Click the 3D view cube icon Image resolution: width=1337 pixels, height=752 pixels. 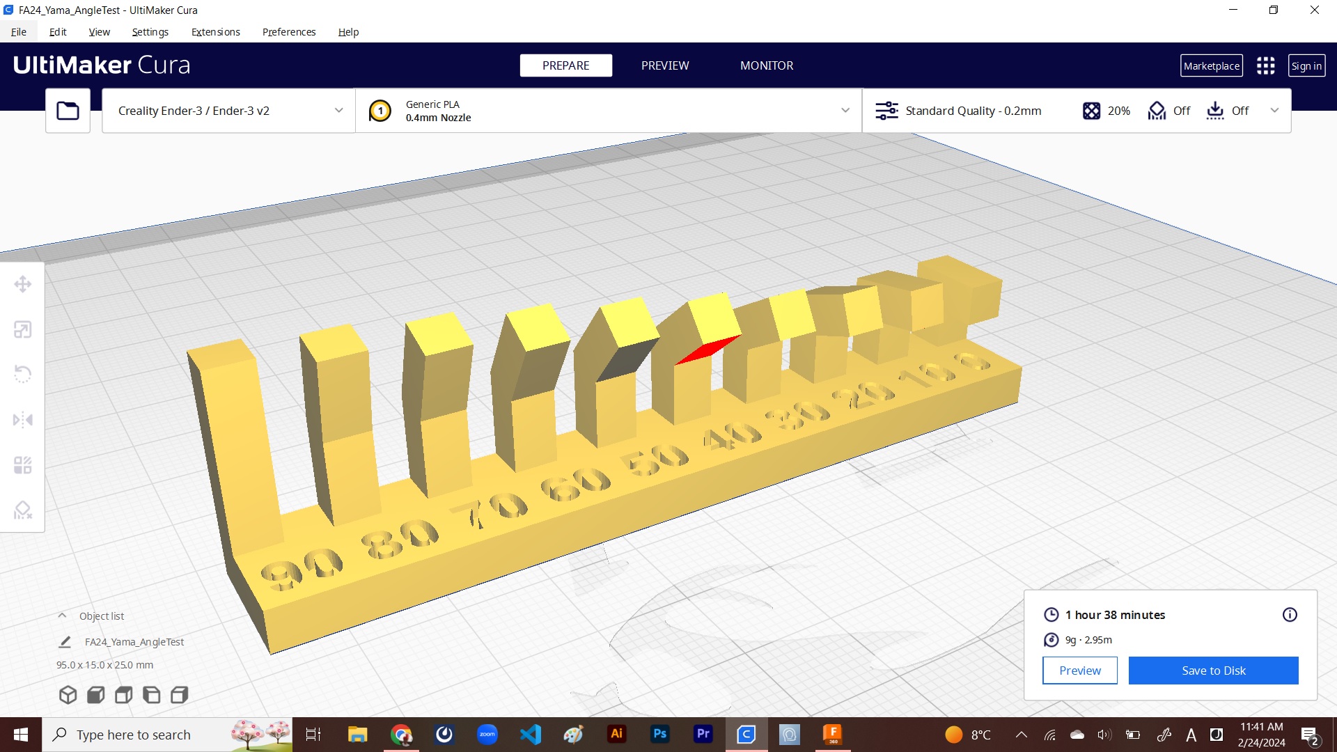pyautogui.click(x=68, y=694)
